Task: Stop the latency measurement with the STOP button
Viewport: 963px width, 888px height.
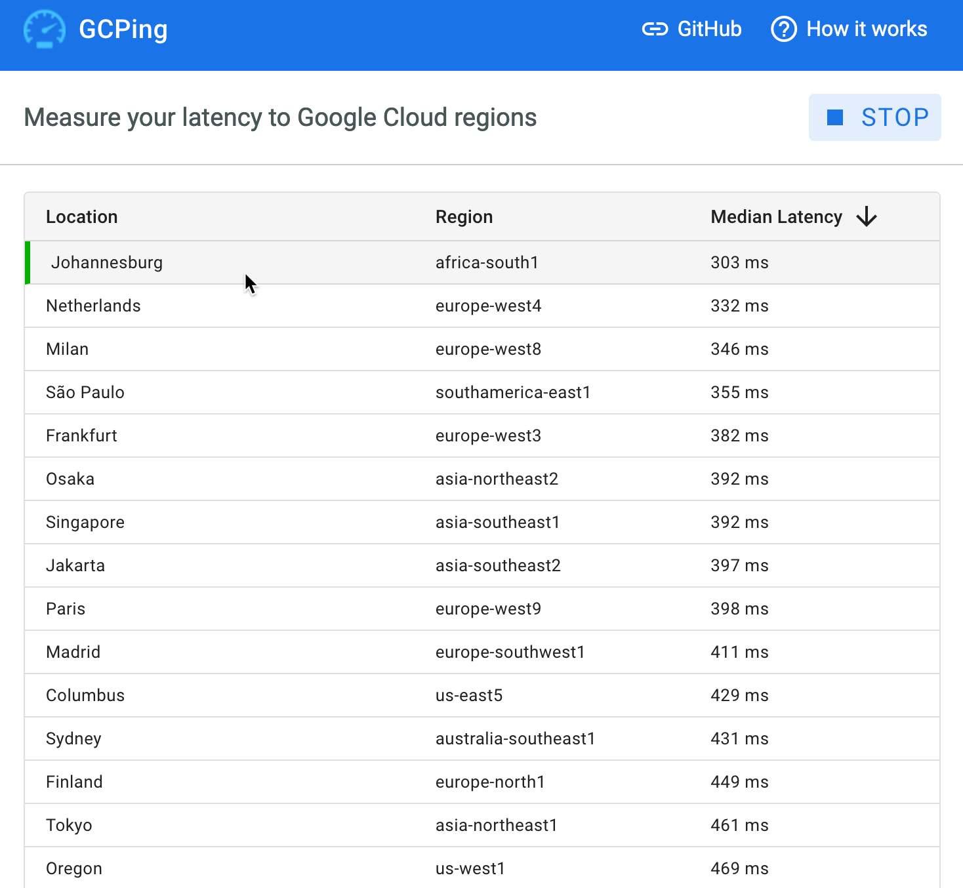Action: [875, 117]
